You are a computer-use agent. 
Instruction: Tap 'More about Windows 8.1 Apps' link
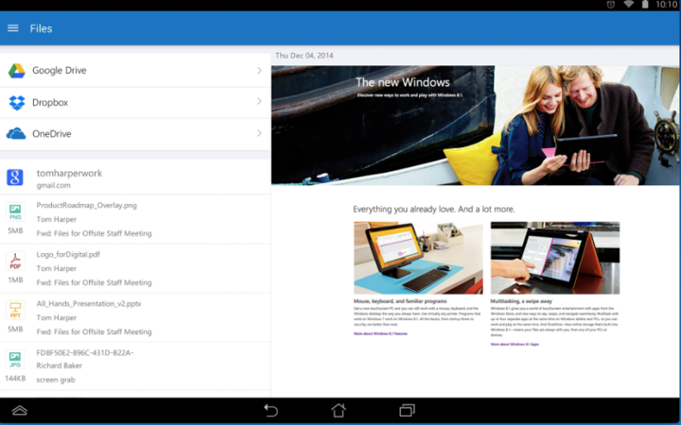point(515,345)
